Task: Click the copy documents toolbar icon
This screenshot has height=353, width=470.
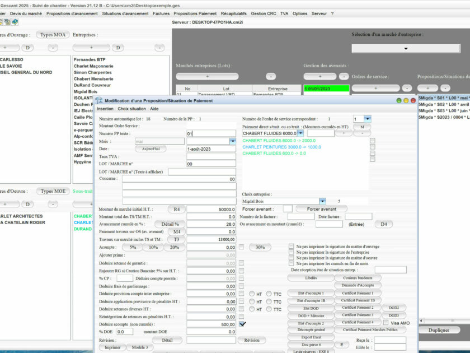Action: (7, 22)
